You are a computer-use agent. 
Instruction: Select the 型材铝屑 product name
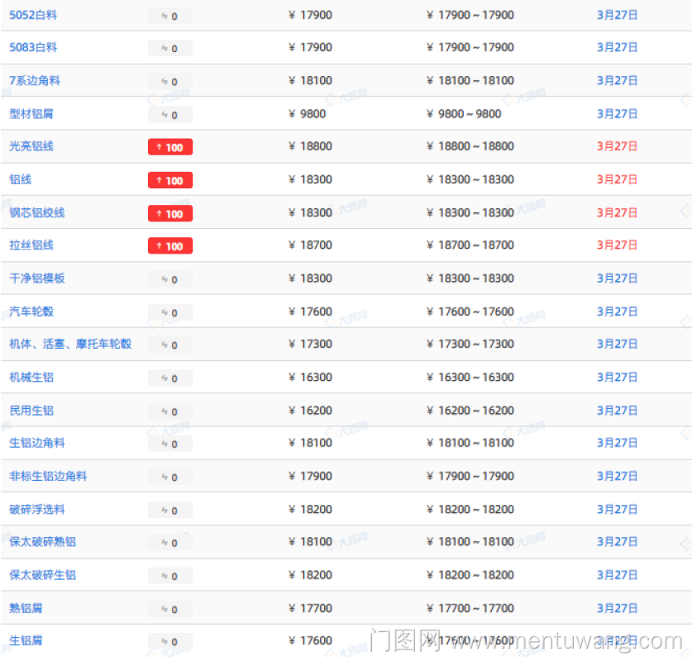point(31,114)
